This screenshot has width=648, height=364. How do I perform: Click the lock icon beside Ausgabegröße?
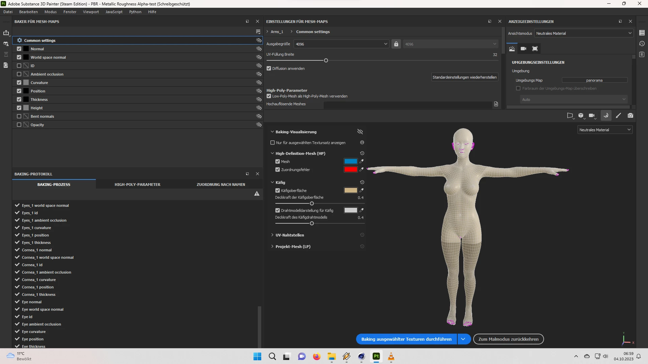coord(396,44)
